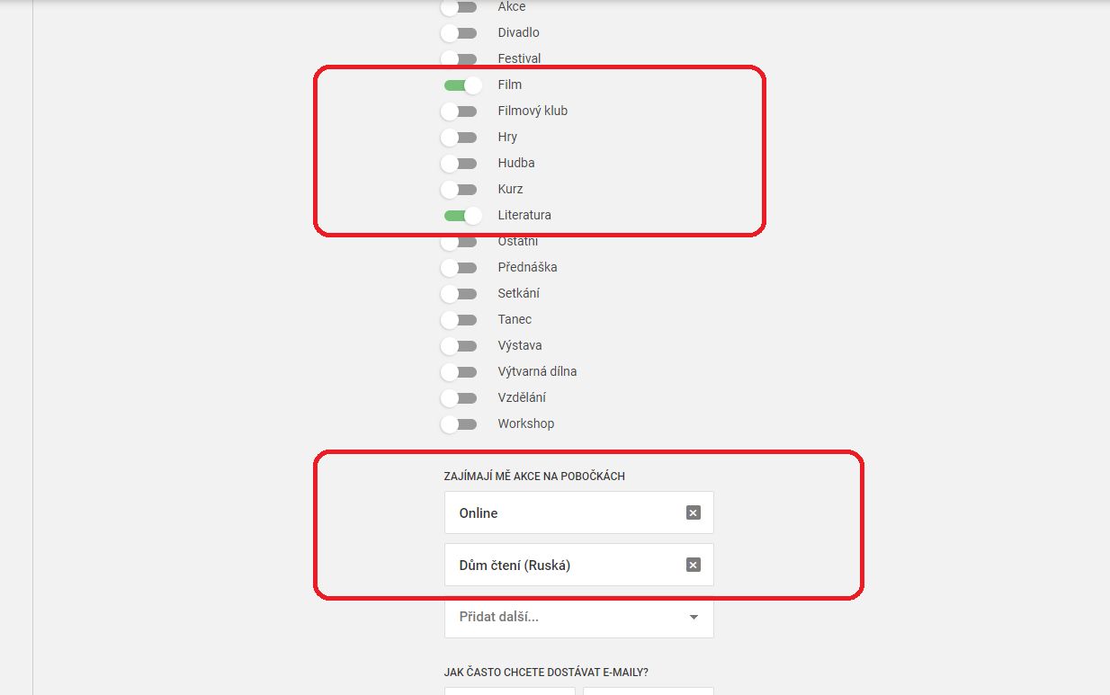1110x695 pixels.
Task: Enable the Filmový klub toggle
Action: [460, 111]
